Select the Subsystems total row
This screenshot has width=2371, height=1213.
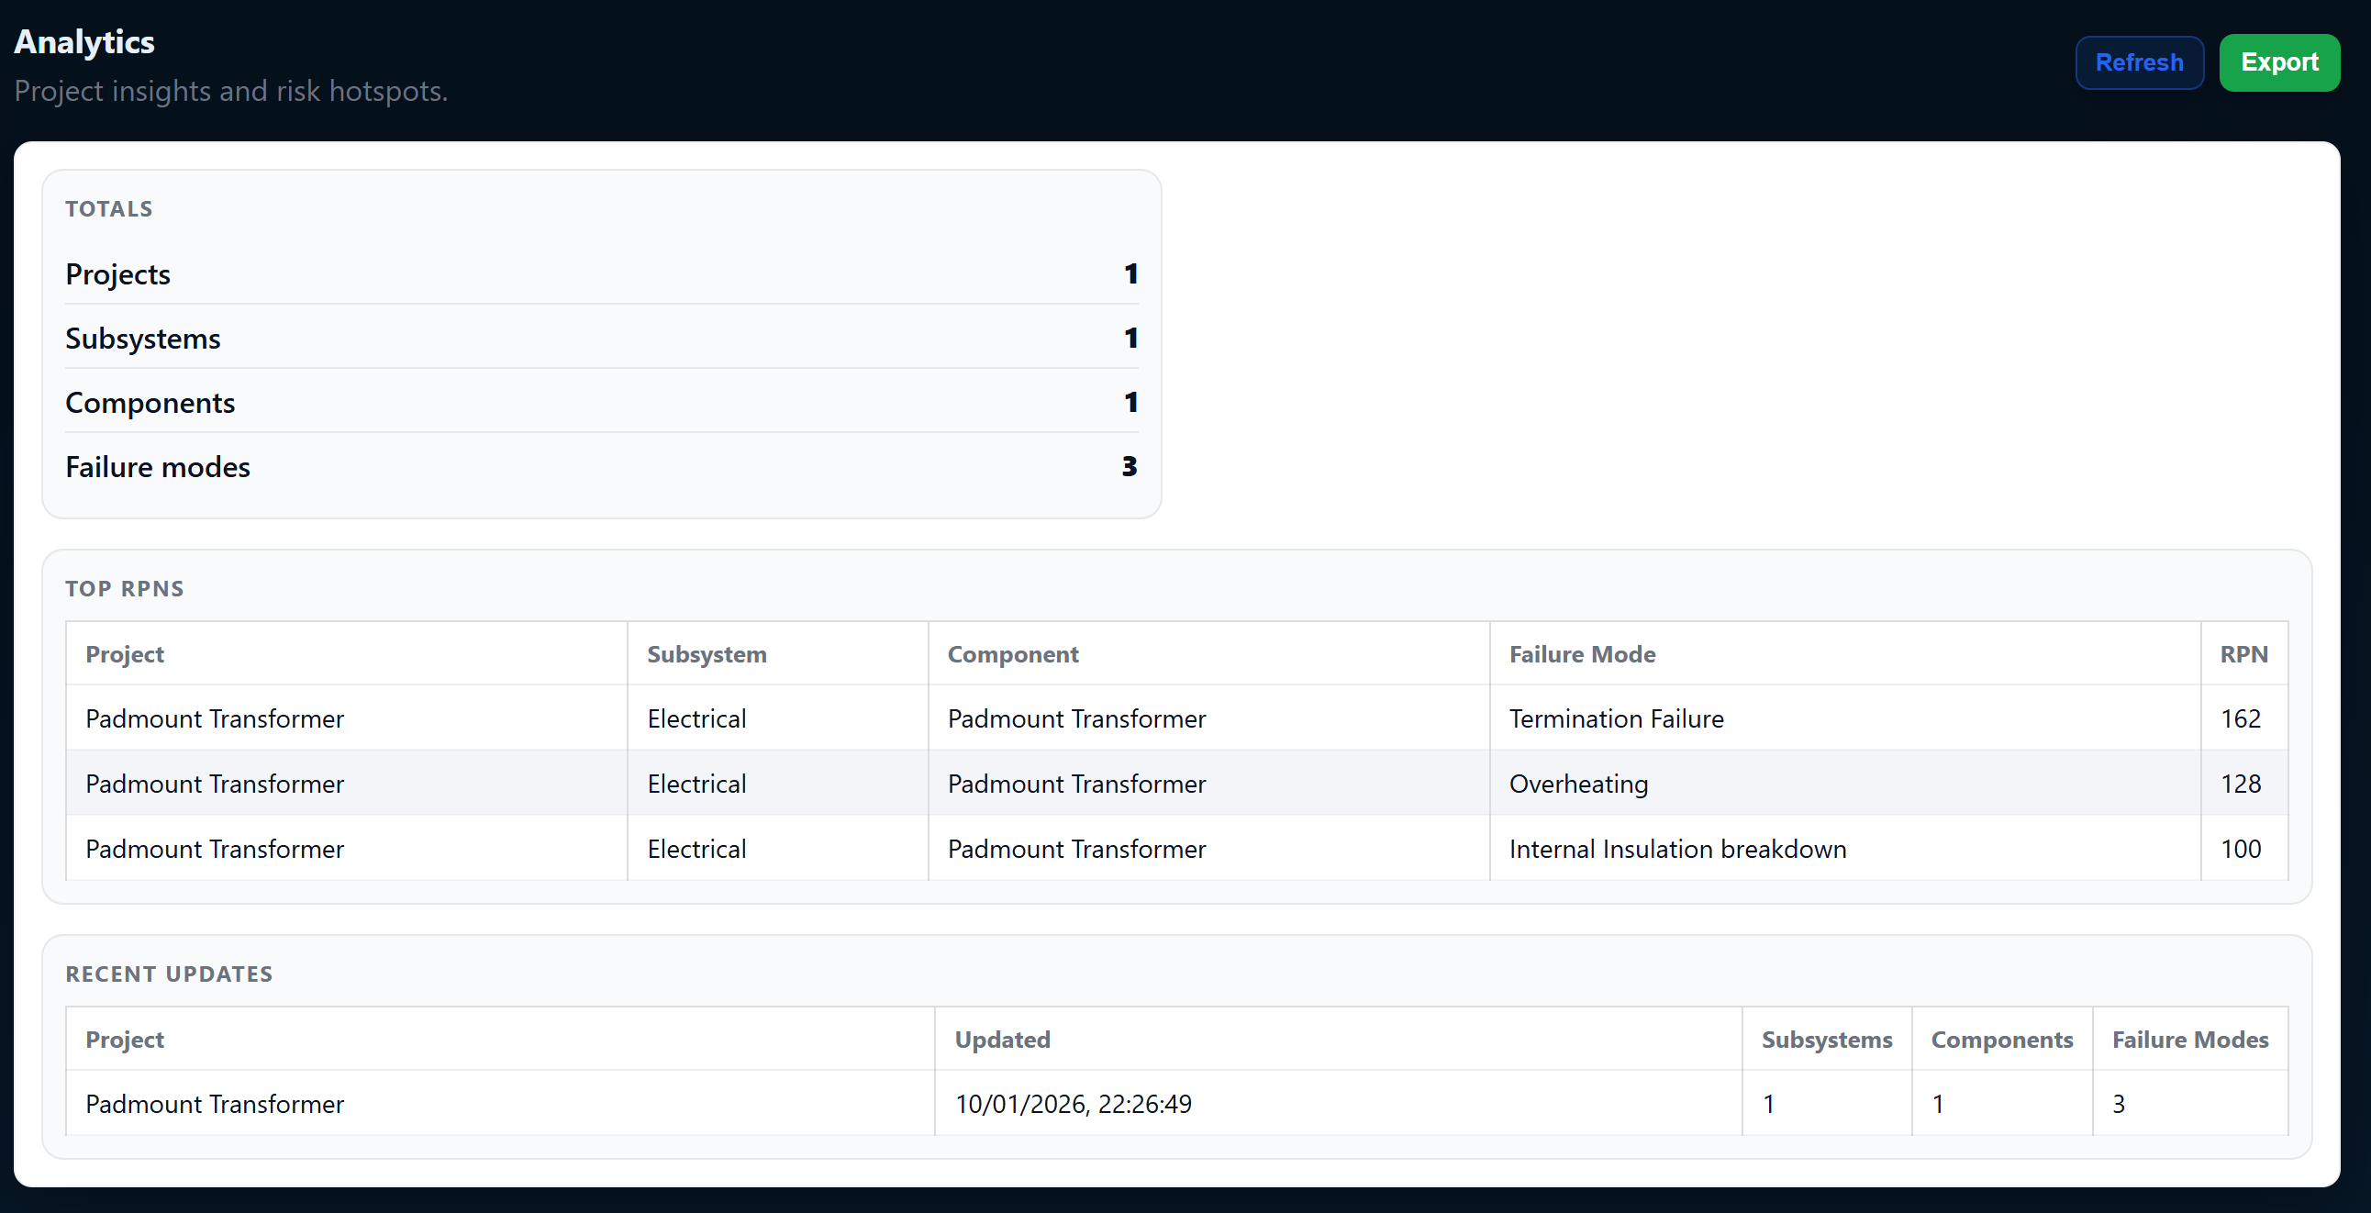(x=600, y=338)
